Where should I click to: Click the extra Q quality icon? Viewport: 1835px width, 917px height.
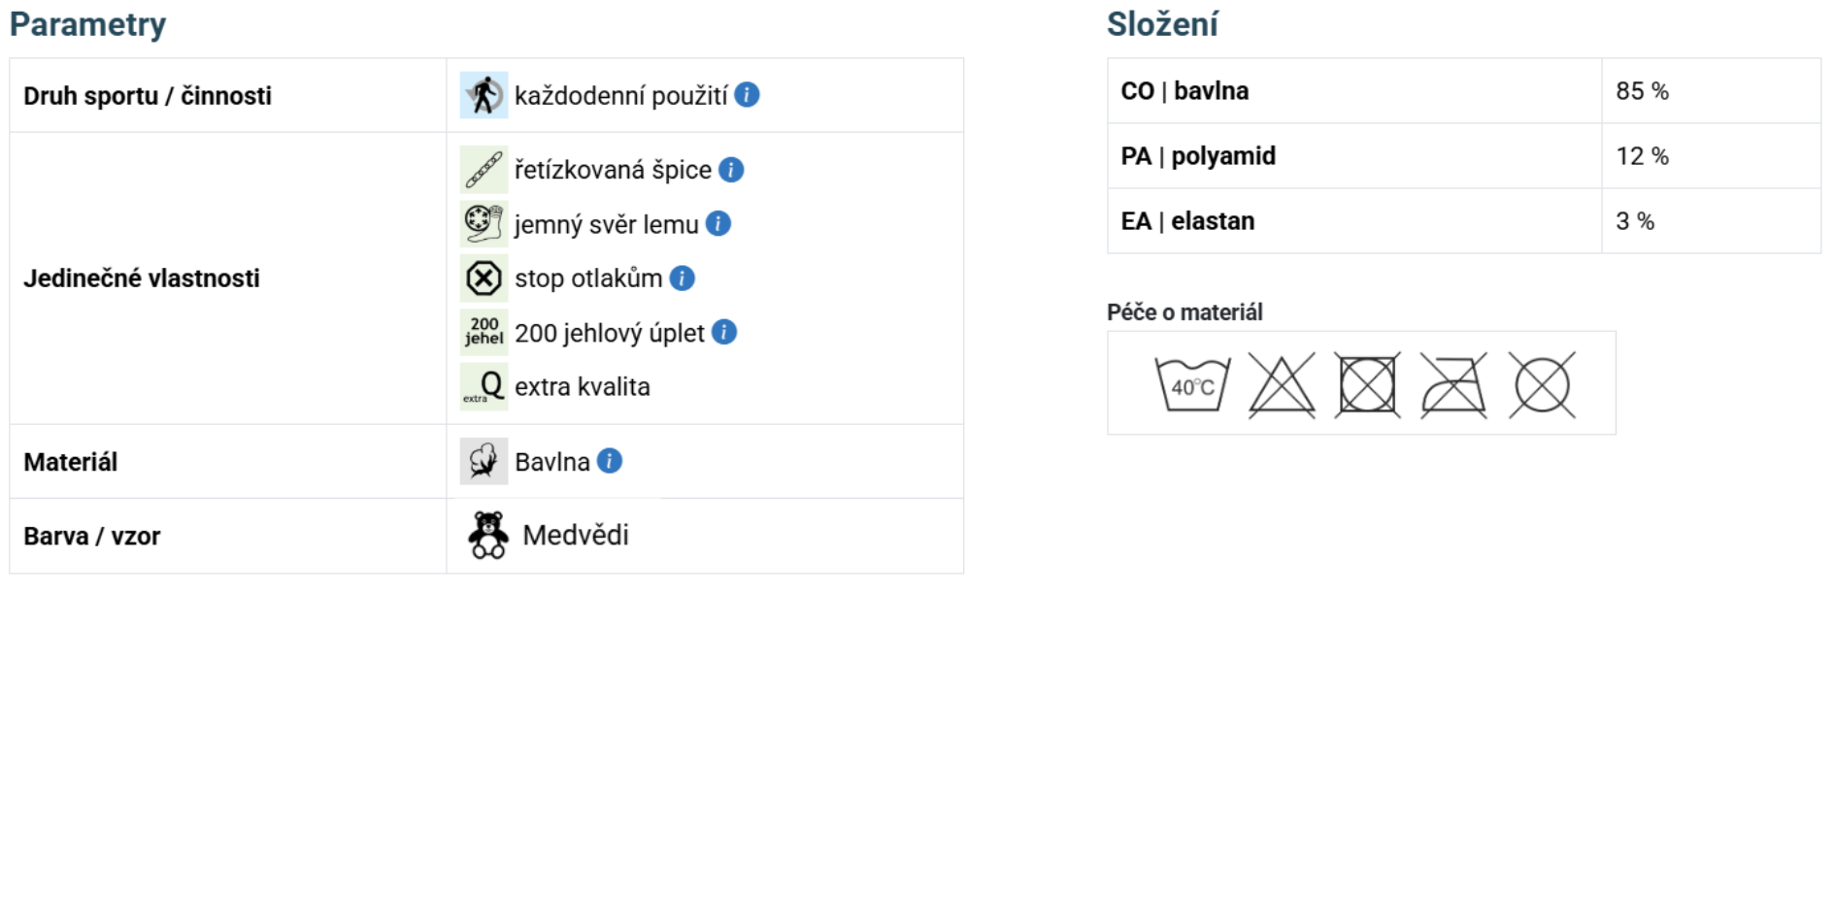484,387
